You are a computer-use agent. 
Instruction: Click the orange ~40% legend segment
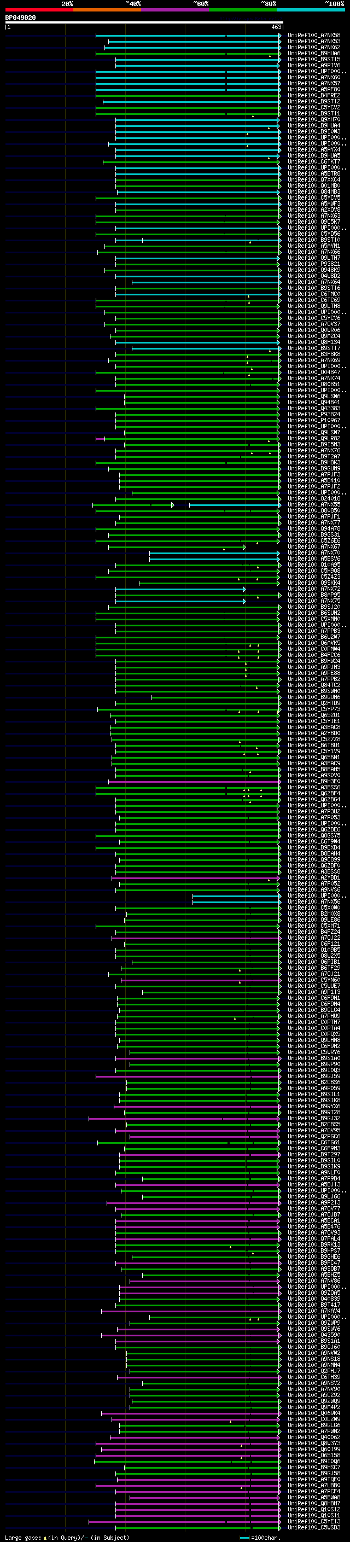(107, 10)
